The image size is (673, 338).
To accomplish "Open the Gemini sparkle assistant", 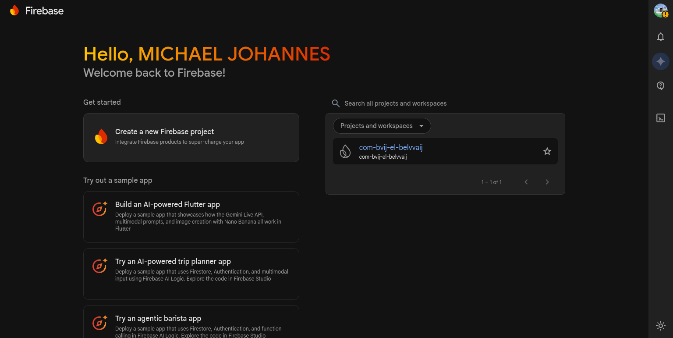I will click(x=661, y=62).
